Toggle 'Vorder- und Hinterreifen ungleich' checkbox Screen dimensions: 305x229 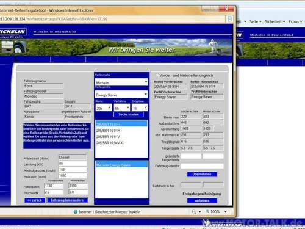point(157,75)
